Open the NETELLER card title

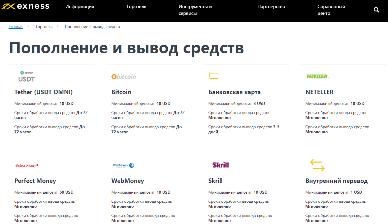tap(319, 92)
